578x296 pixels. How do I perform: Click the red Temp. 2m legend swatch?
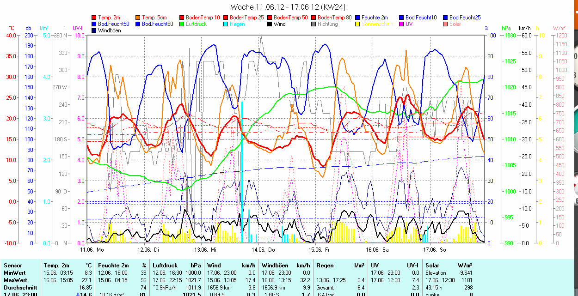tap(94, 18)
